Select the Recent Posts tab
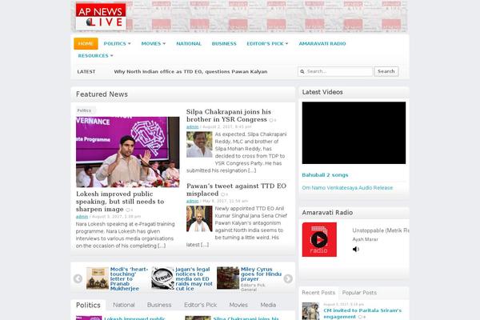Image resolution: width=480 pixels, height=320 pixels. [x=318, y=293]
